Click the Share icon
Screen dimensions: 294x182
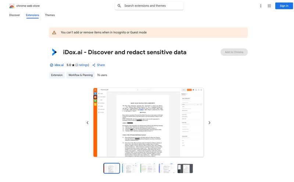[94, 65]
